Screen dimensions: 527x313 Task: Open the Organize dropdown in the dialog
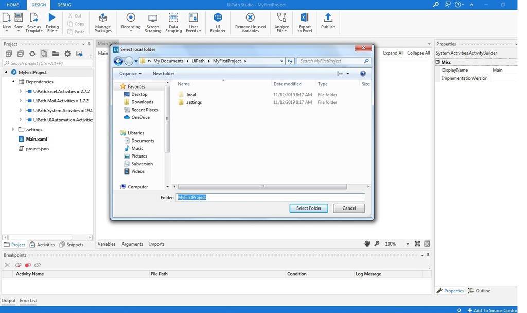130,73
